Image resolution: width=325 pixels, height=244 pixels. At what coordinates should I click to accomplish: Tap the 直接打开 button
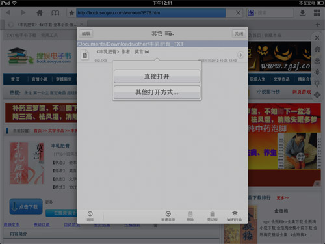pos(157,76)
